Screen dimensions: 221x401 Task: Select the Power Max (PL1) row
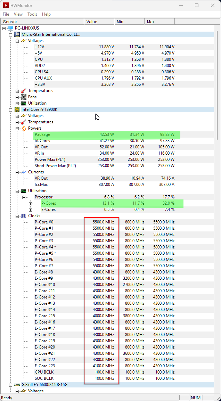pos(124,159)
